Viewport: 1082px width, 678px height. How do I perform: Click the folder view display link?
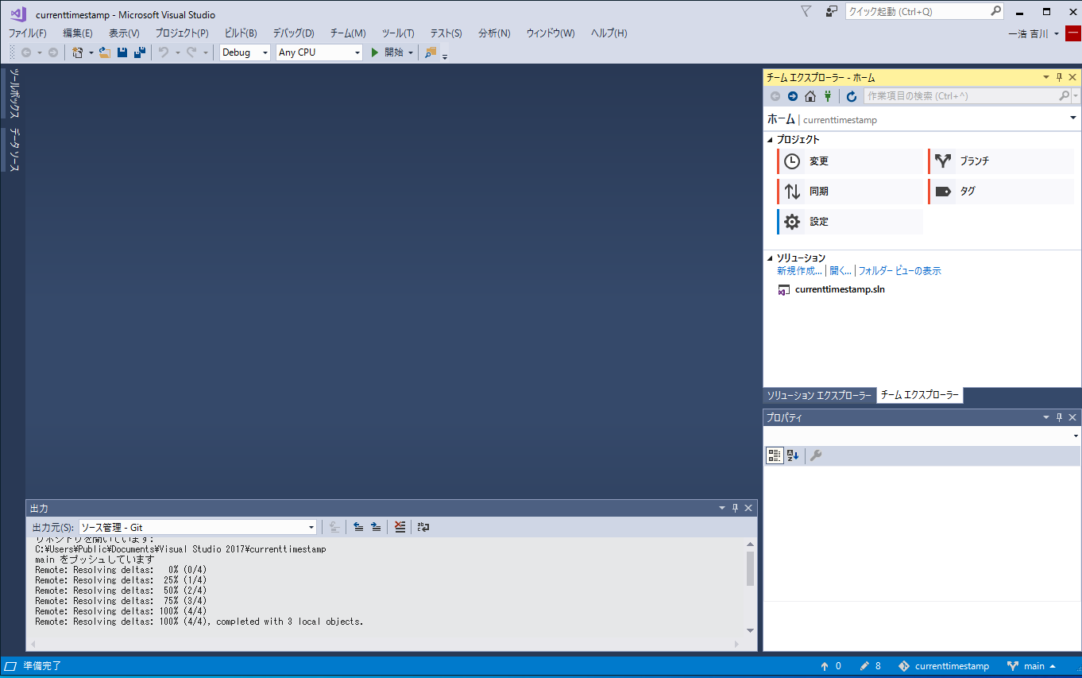pos(899,271)
